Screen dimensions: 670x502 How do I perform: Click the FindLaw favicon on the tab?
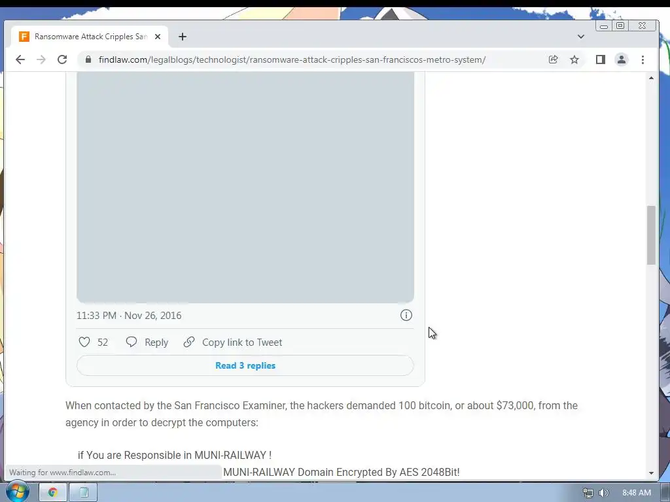click(x=24, y=37)
